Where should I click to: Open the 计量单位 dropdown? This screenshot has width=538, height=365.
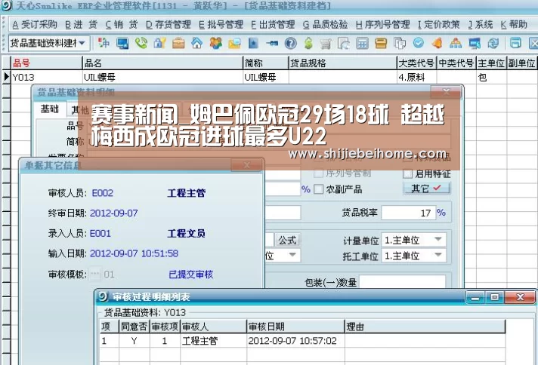[x=438, y=240]
